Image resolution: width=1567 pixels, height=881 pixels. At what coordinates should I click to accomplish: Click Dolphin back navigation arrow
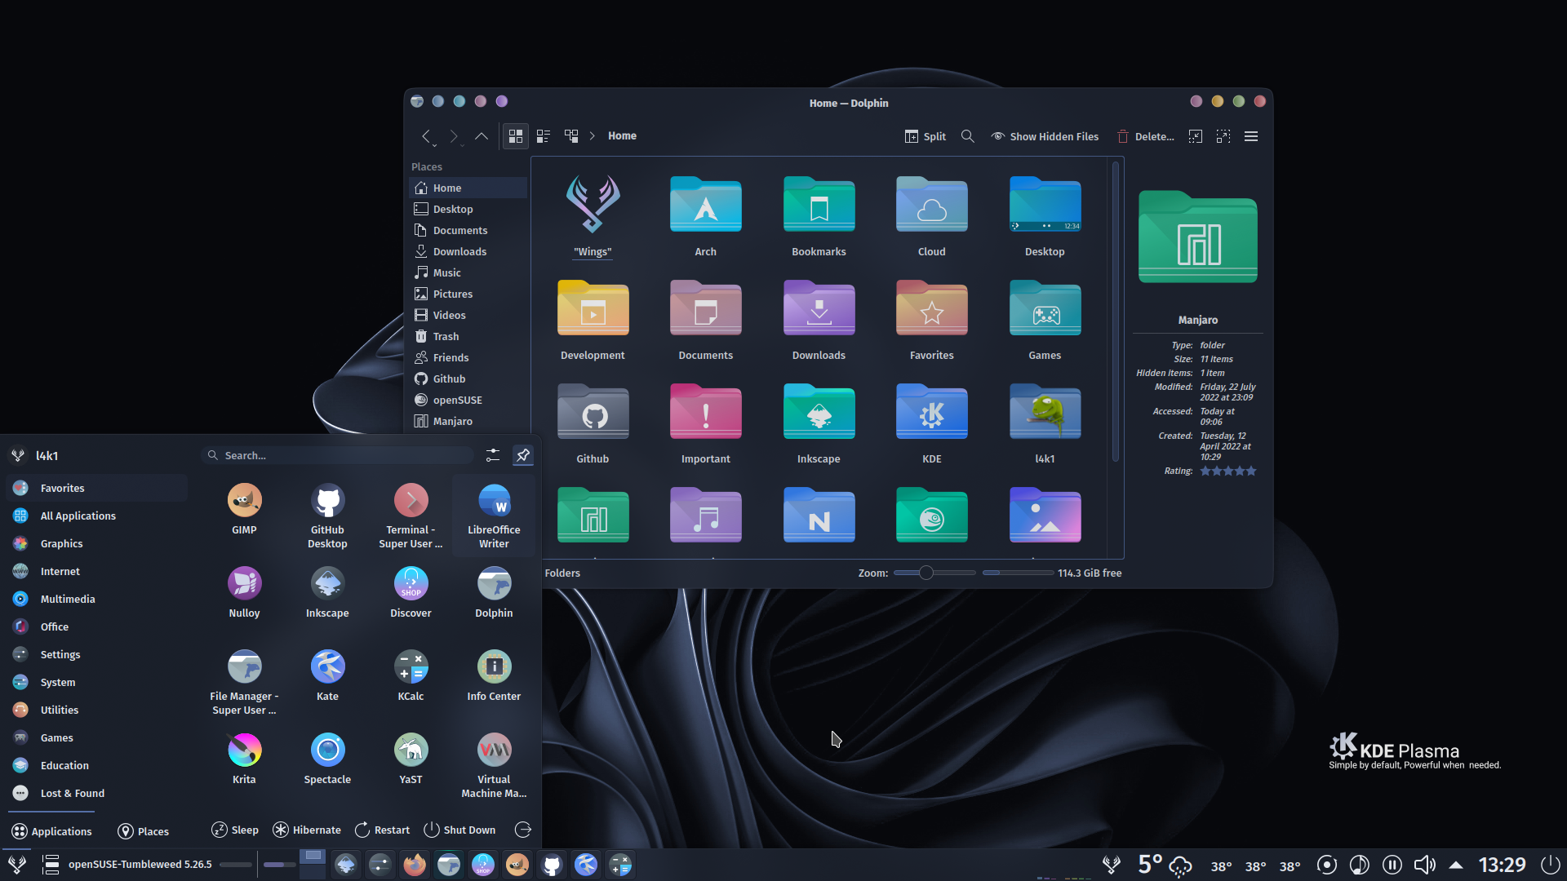[x=426, y=136]
